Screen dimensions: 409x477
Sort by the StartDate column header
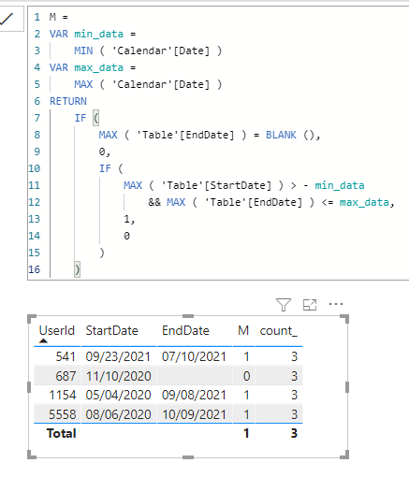(111, 330)
